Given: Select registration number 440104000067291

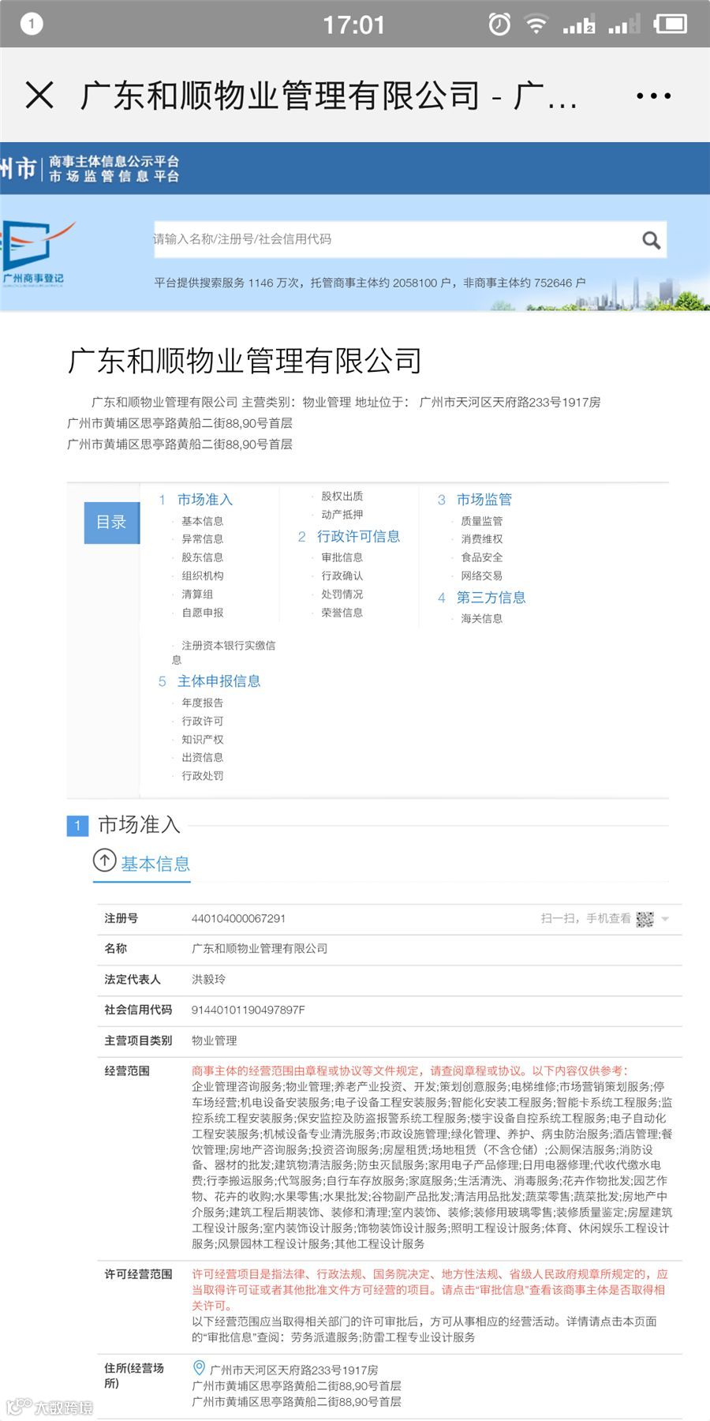Looking at the screenshot, I should (x=239, y=919).
